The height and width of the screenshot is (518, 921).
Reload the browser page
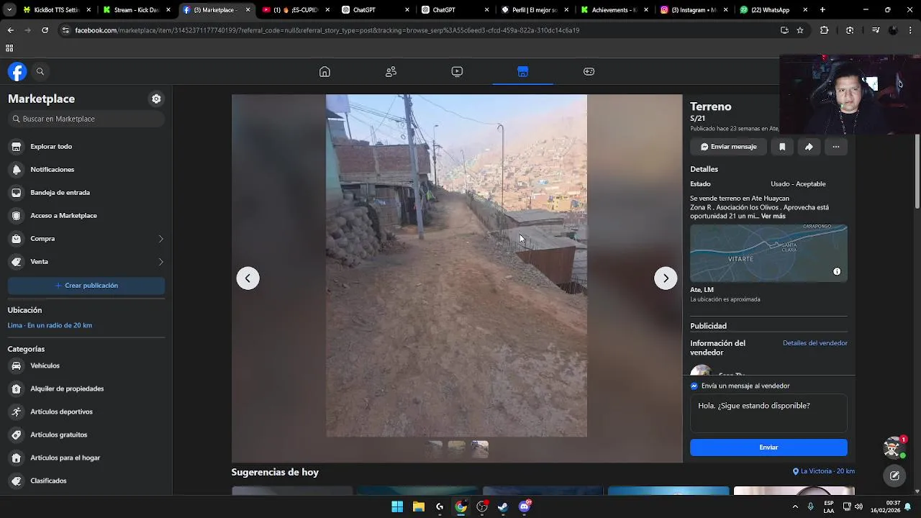[x=45, y=30]
